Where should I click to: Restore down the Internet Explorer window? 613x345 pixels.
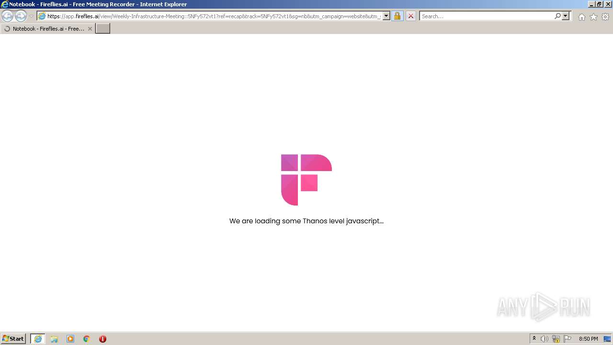599,4
